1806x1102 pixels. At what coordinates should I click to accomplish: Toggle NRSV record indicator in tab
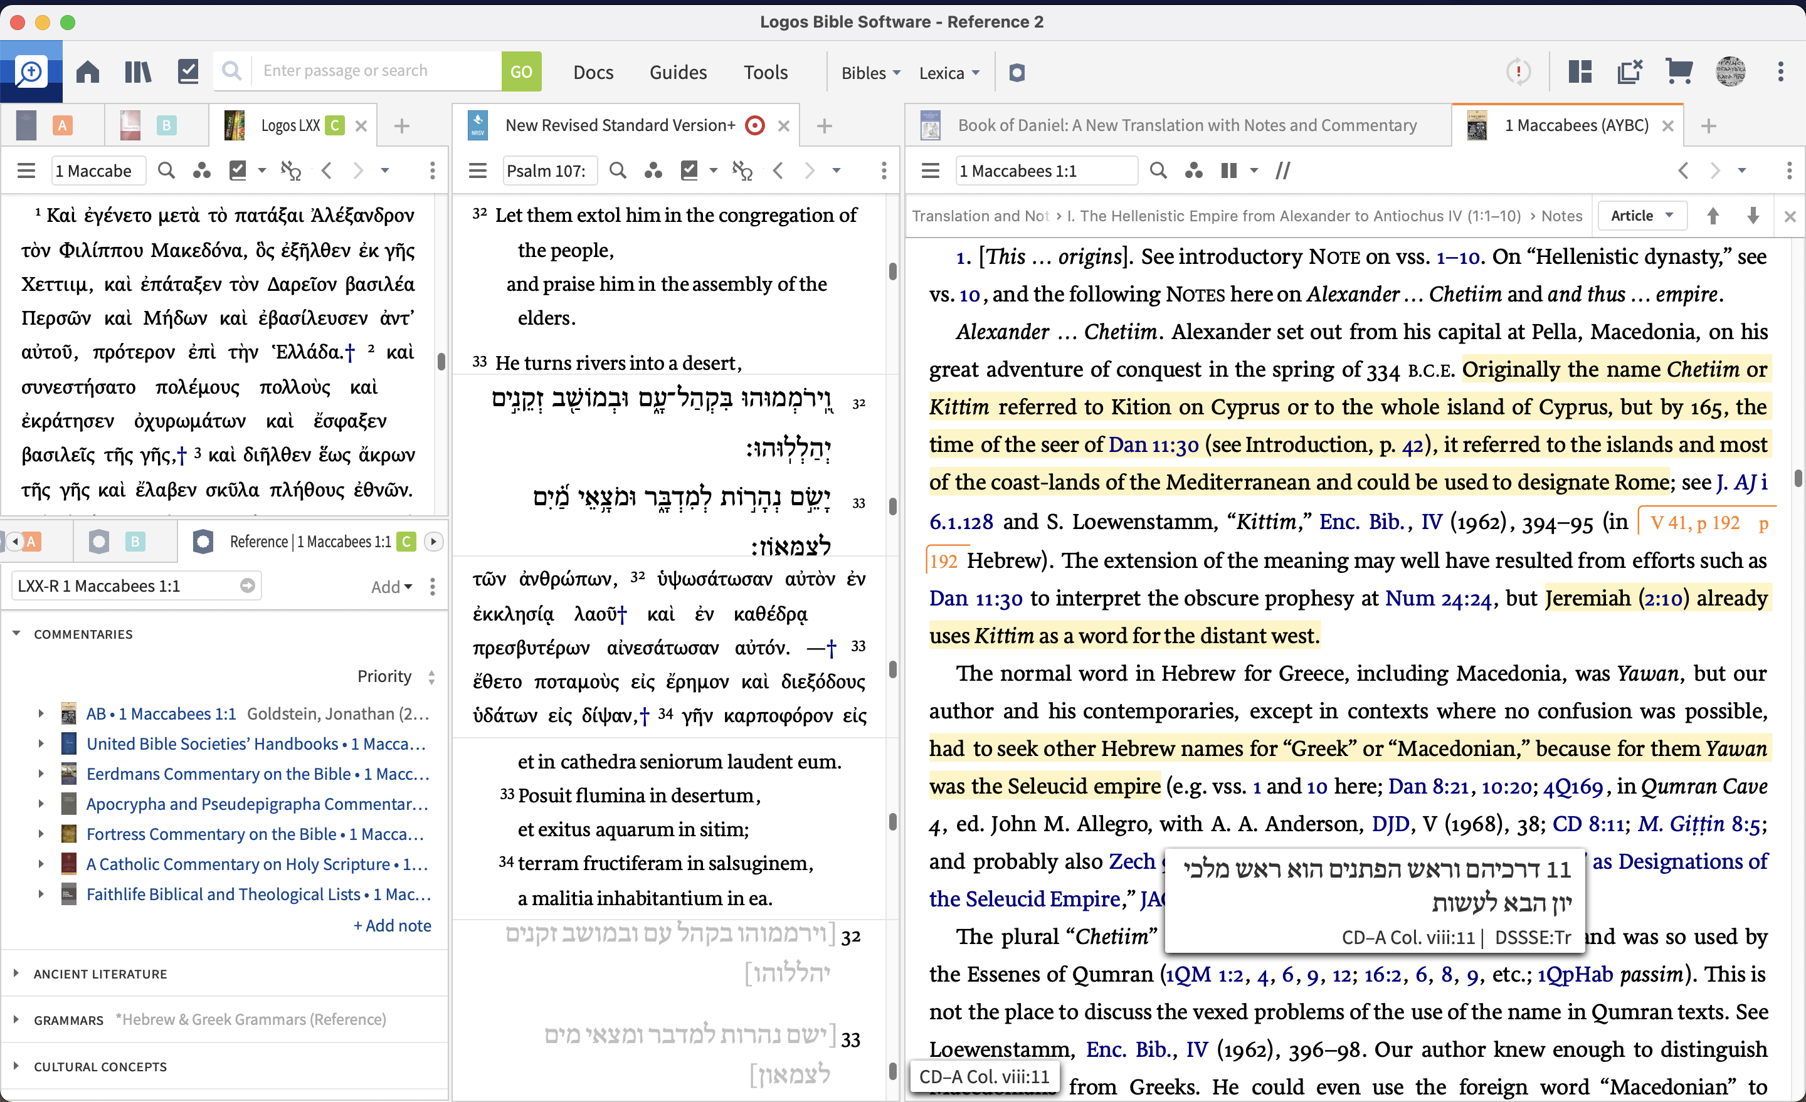754,125
